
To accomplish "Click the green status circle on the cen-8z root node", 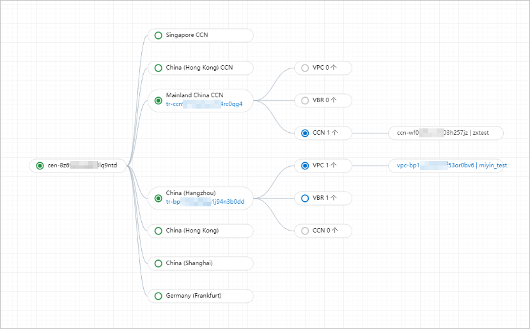I will (x=40, y=165).
